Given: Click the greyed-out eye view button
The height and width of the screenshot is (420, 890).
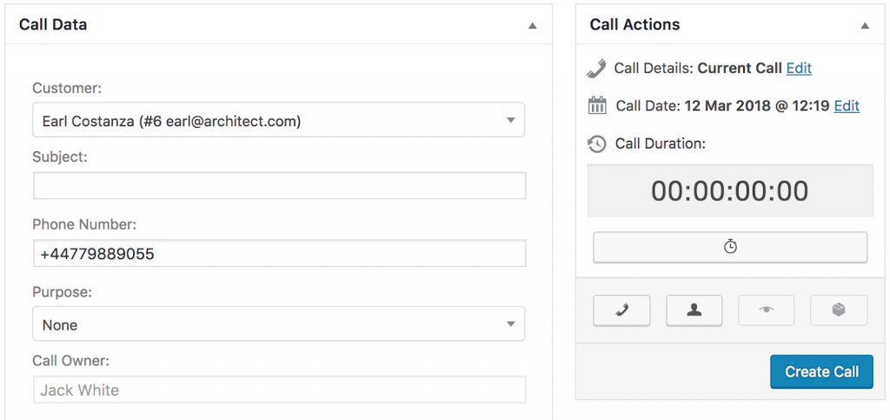Looking at the screenshot, I should (x=767, y=310).
